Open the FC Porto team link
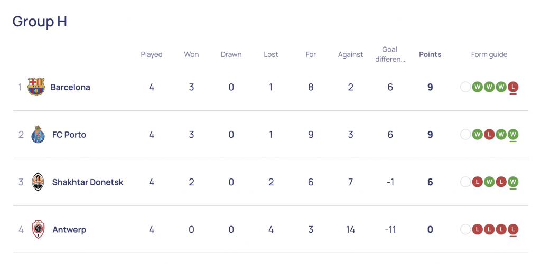 tap(69, 135)
